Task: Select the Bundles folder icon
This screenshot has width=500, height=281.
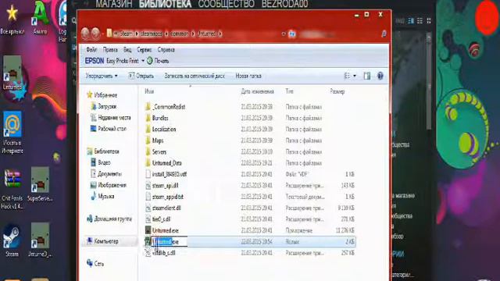Action: (x=148, y=118)
